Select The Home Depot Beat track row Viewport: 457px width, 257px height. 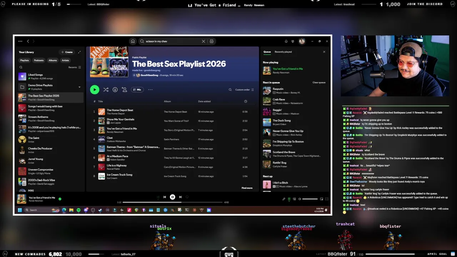(x=172, y=112)
